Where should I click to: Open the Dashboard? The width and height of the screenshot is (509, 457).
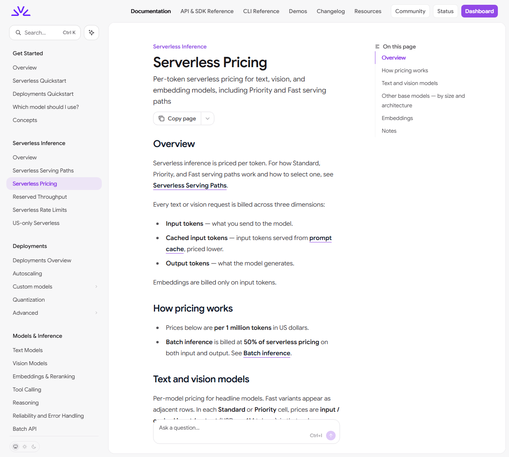pyautogui.click(x=480, y=11)
